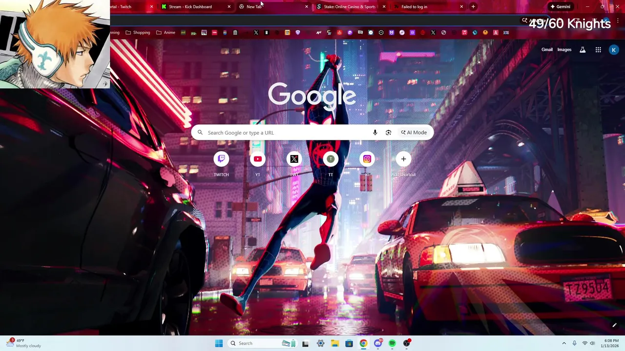Open File Explorer from the taskbar
This screenshot has height=351, width=625.
(335, 343)
